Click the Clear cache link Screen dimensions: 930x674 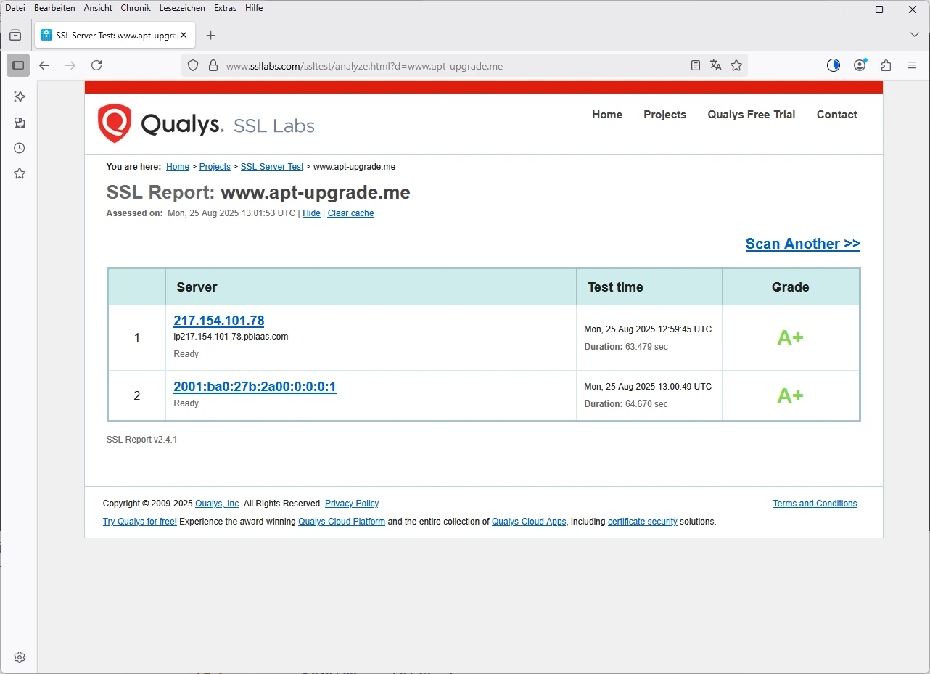tap(350, 213)
